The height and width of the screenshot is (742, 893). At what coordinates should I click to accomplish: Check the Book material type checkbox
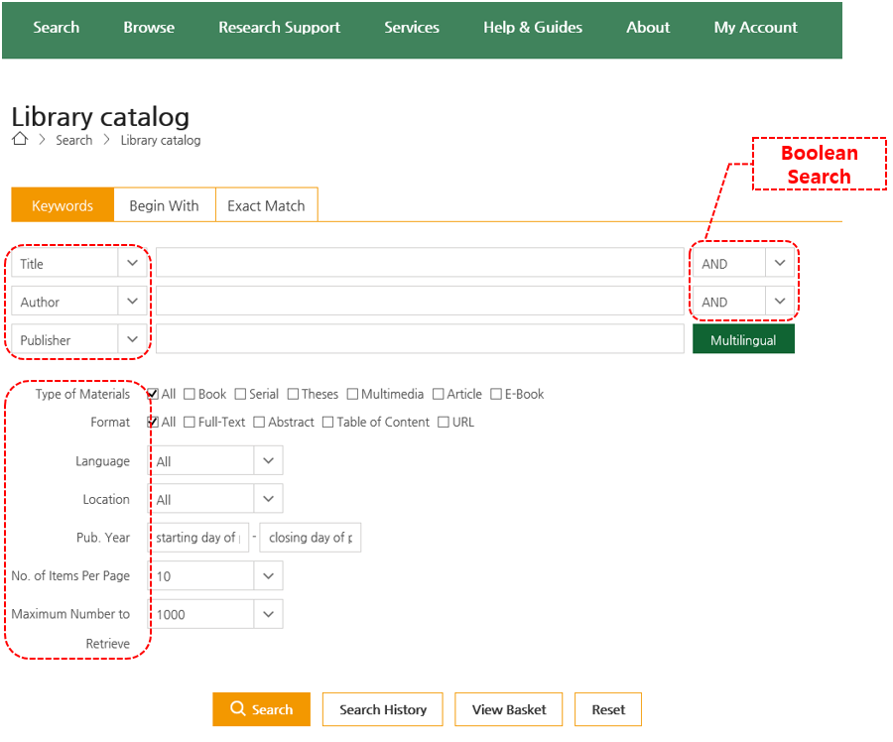190,394
